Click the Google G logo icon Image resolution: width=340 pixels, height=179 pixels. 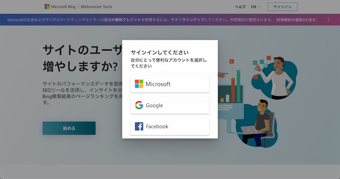pos(139,105)
